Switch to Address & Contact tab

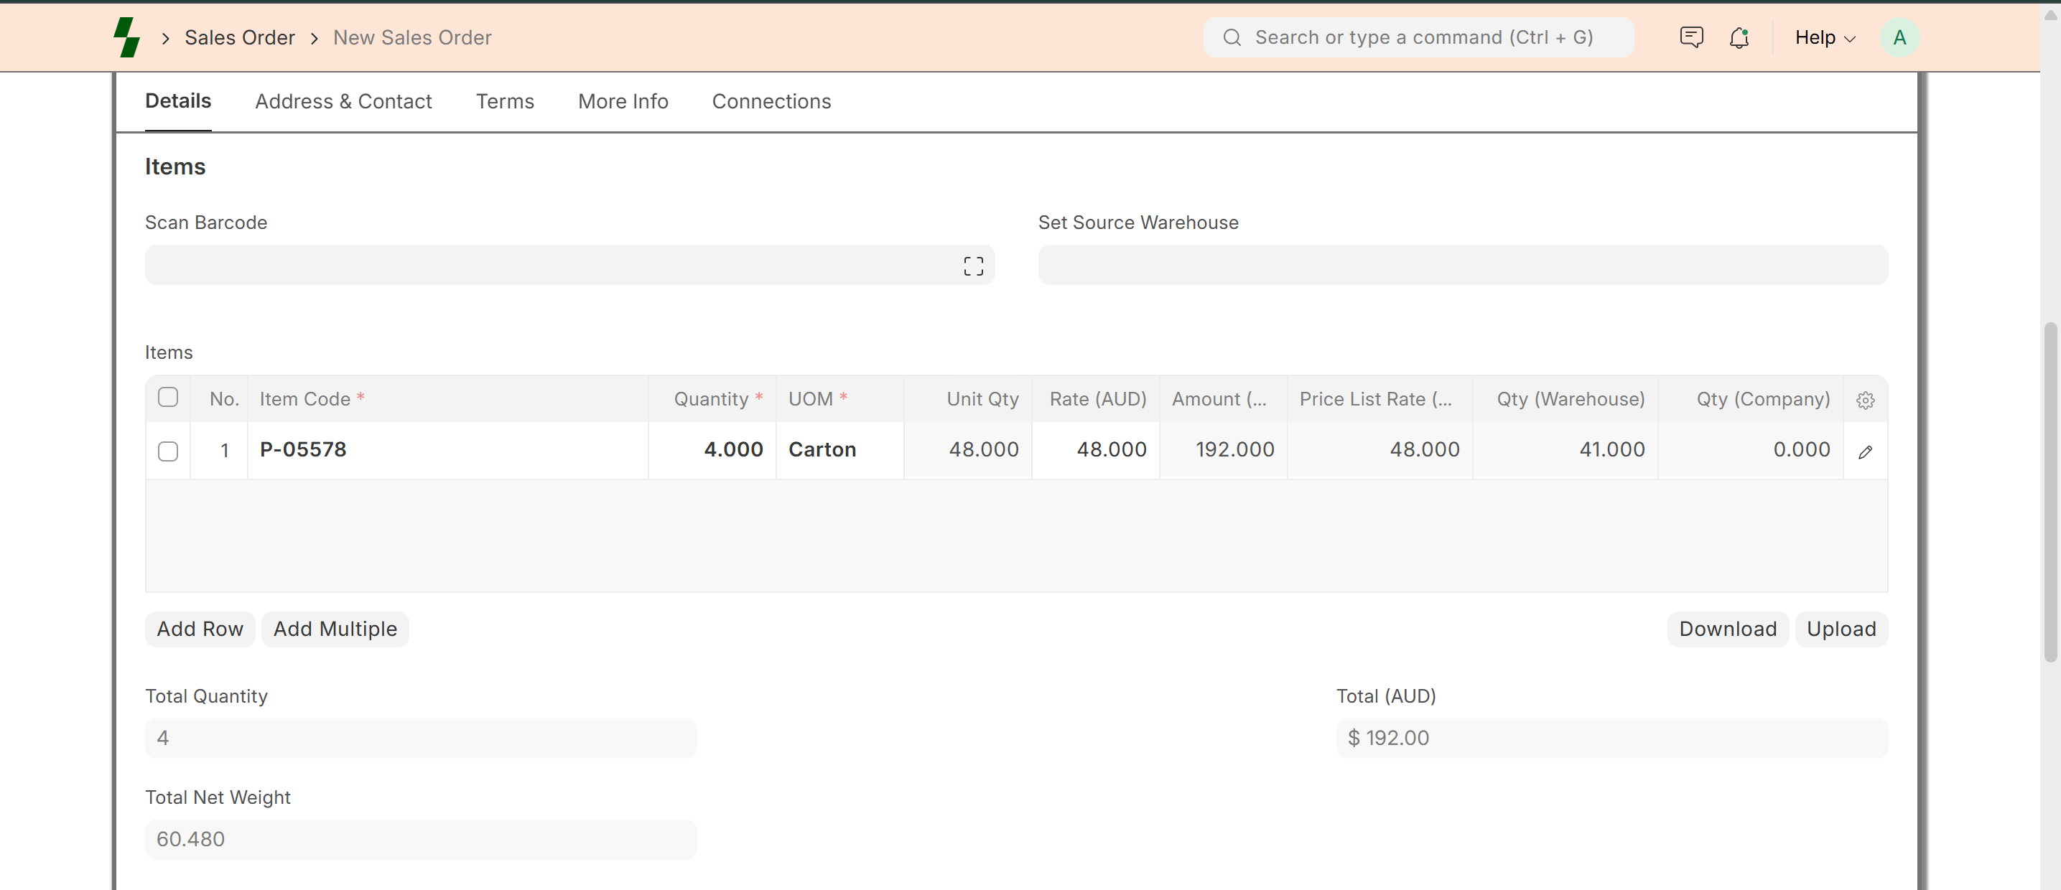[x=343, y=101]
